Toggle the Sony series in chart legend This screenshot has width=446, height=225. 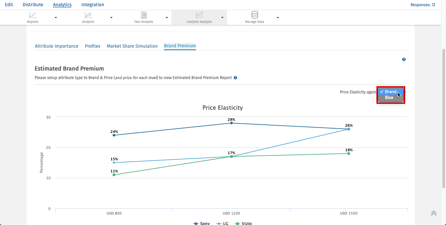click(x=201, y=223)
